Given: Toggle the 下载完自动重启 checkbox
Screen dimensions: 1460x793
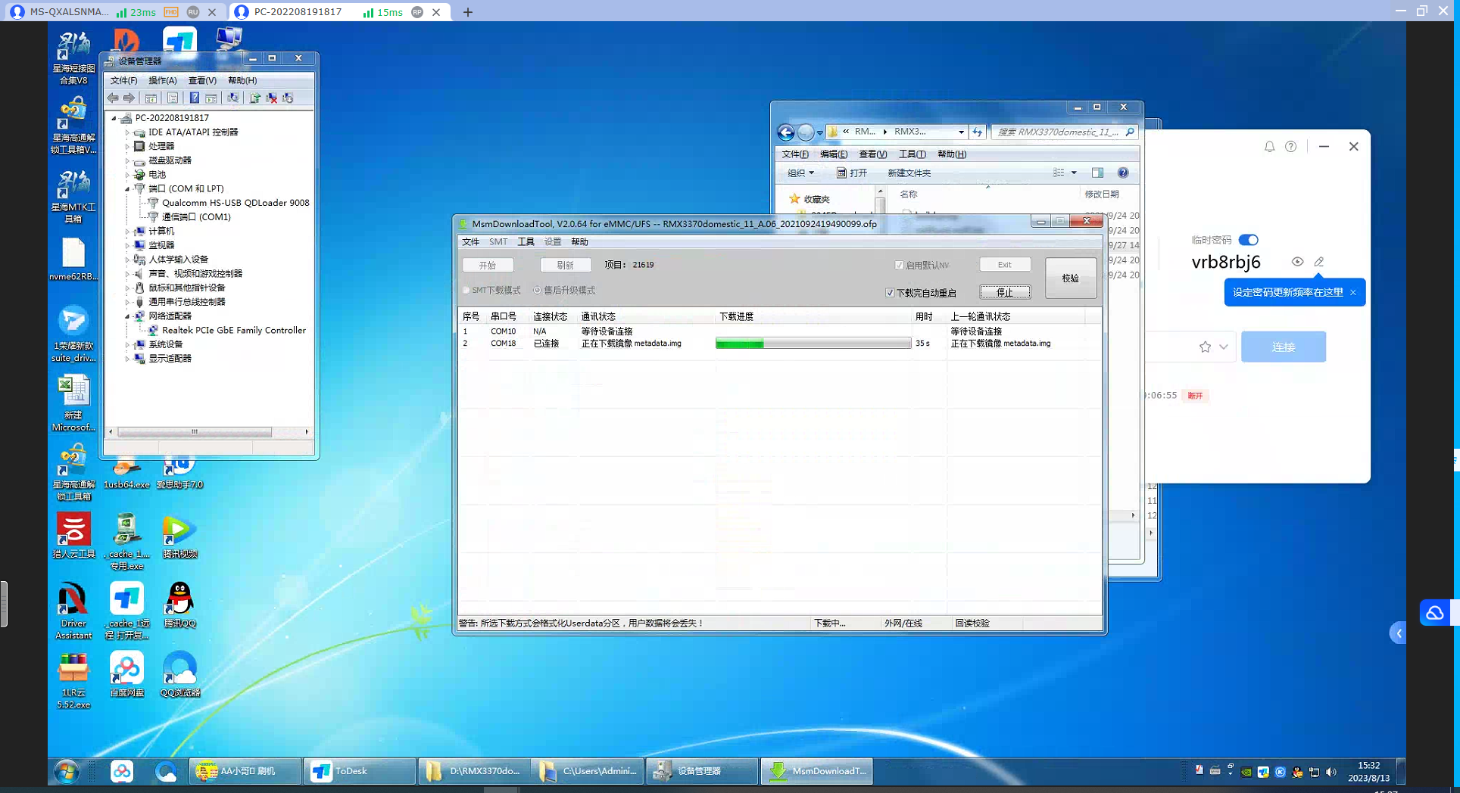Looking at the screenshot, I should pyautogui.click(x=890, y=293).
